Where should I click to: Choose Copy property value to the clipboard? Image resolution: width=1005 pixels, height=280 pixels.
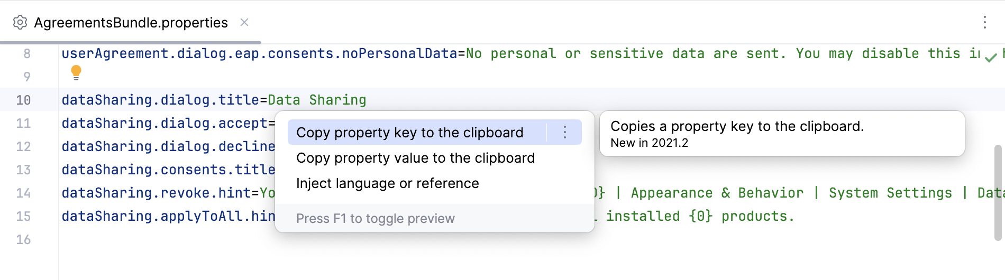point(415,158)
